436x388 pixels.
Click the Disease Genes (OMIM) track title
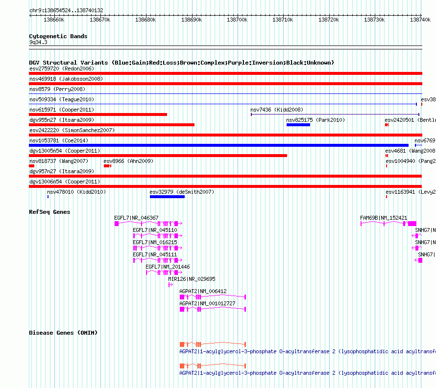click(x=63, y=333)
